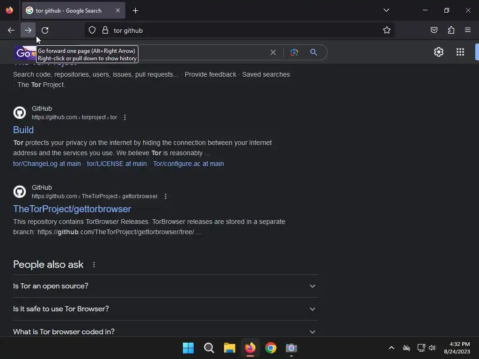
Task: Show hidden system tray icons
Action: [392, 348]
